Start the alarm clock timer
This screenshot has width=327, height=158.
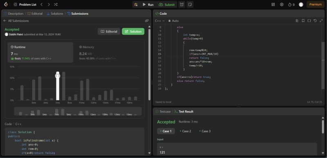182,4
